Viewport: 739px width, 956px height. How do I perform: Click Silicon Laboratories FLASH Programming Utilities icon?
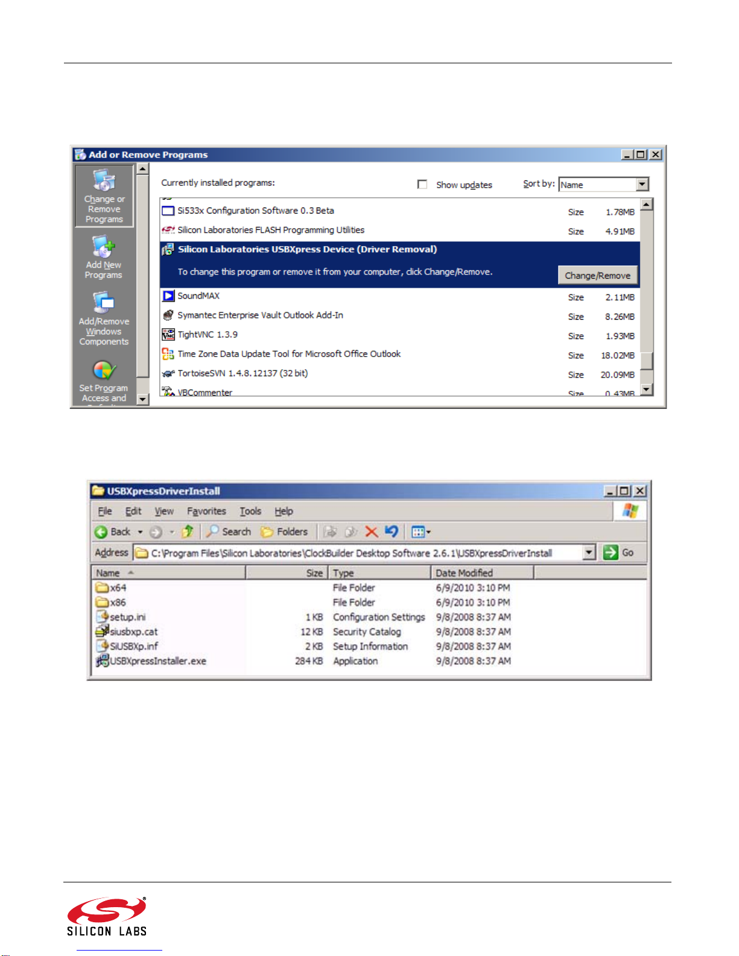pyautogui.click(x=168, y=230)
